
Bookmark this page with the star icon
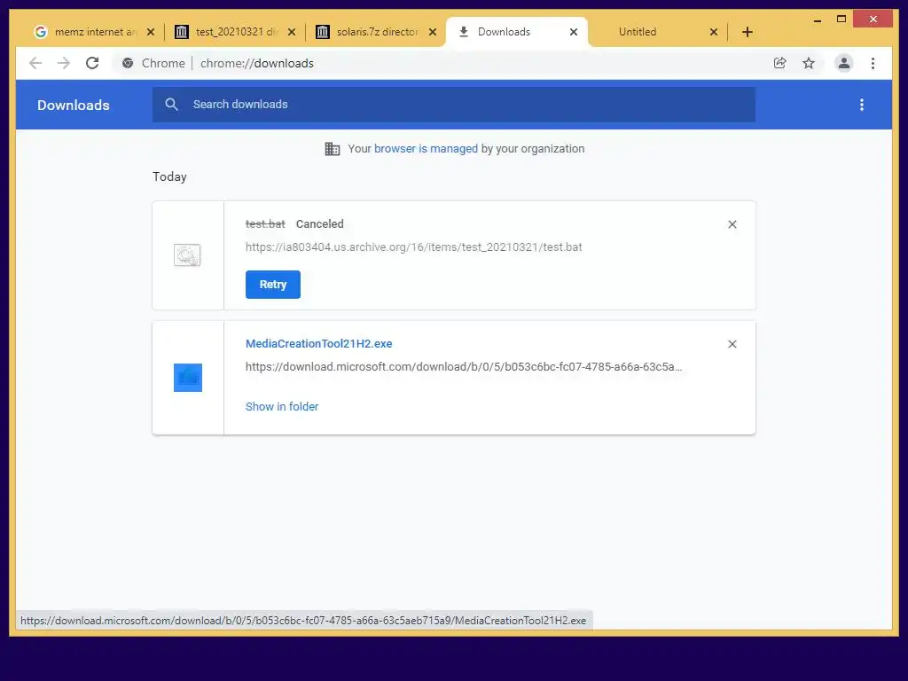(x=809, y=63)
